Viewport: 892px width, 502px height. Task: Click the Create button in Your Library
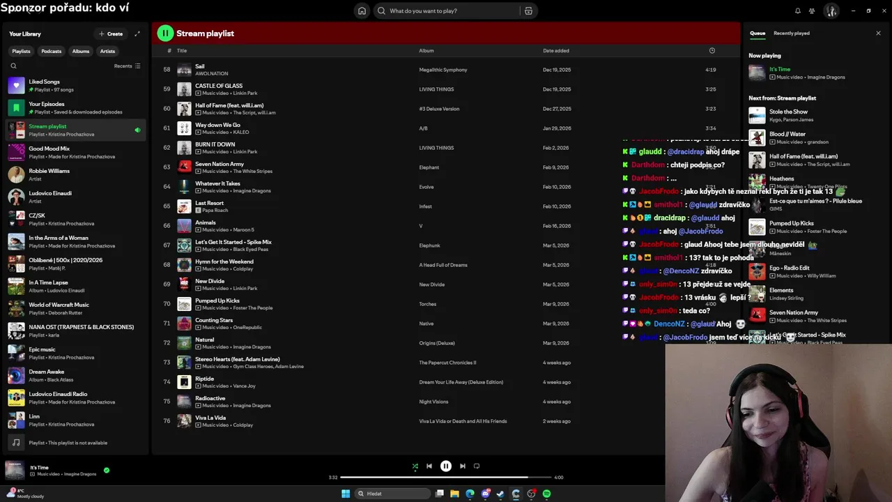[x=111, y=33]
